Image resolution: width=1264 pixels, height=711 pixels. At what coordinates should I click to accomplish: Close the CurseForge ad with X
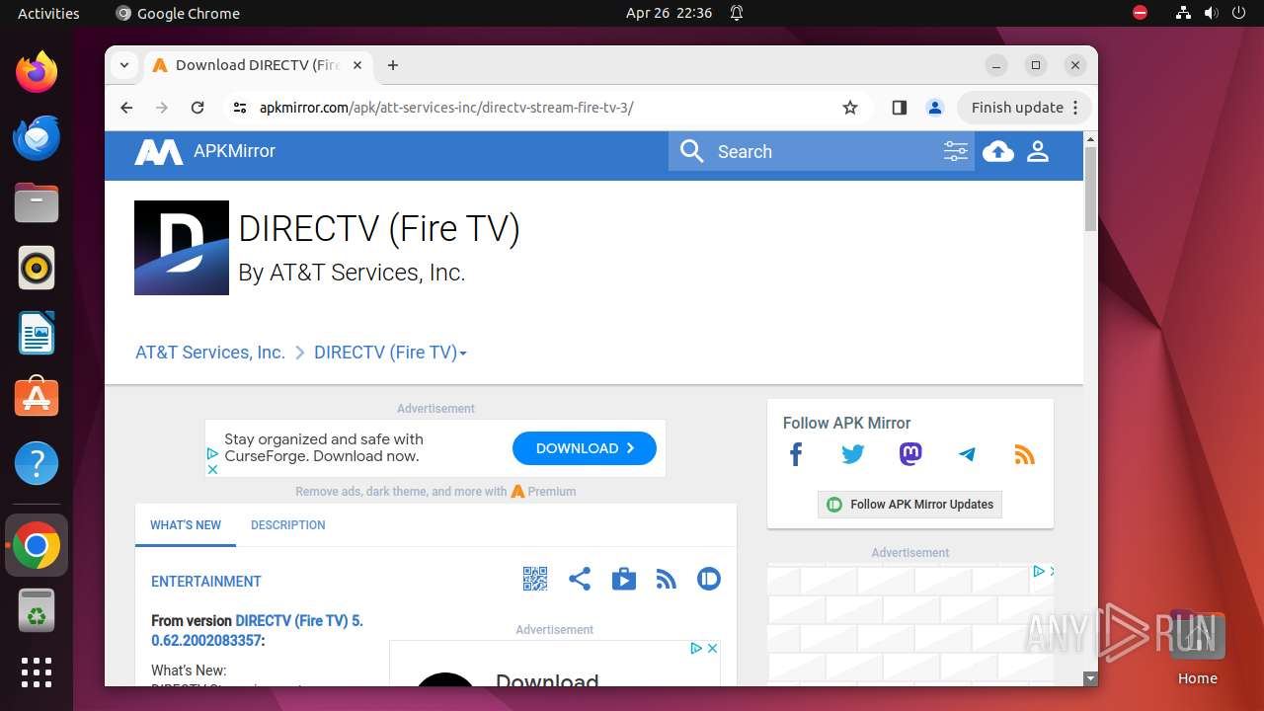(212, 469)
